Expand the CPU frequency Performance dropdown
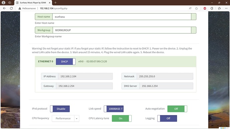Screen dimensions: 230x129 pos(66,118)
